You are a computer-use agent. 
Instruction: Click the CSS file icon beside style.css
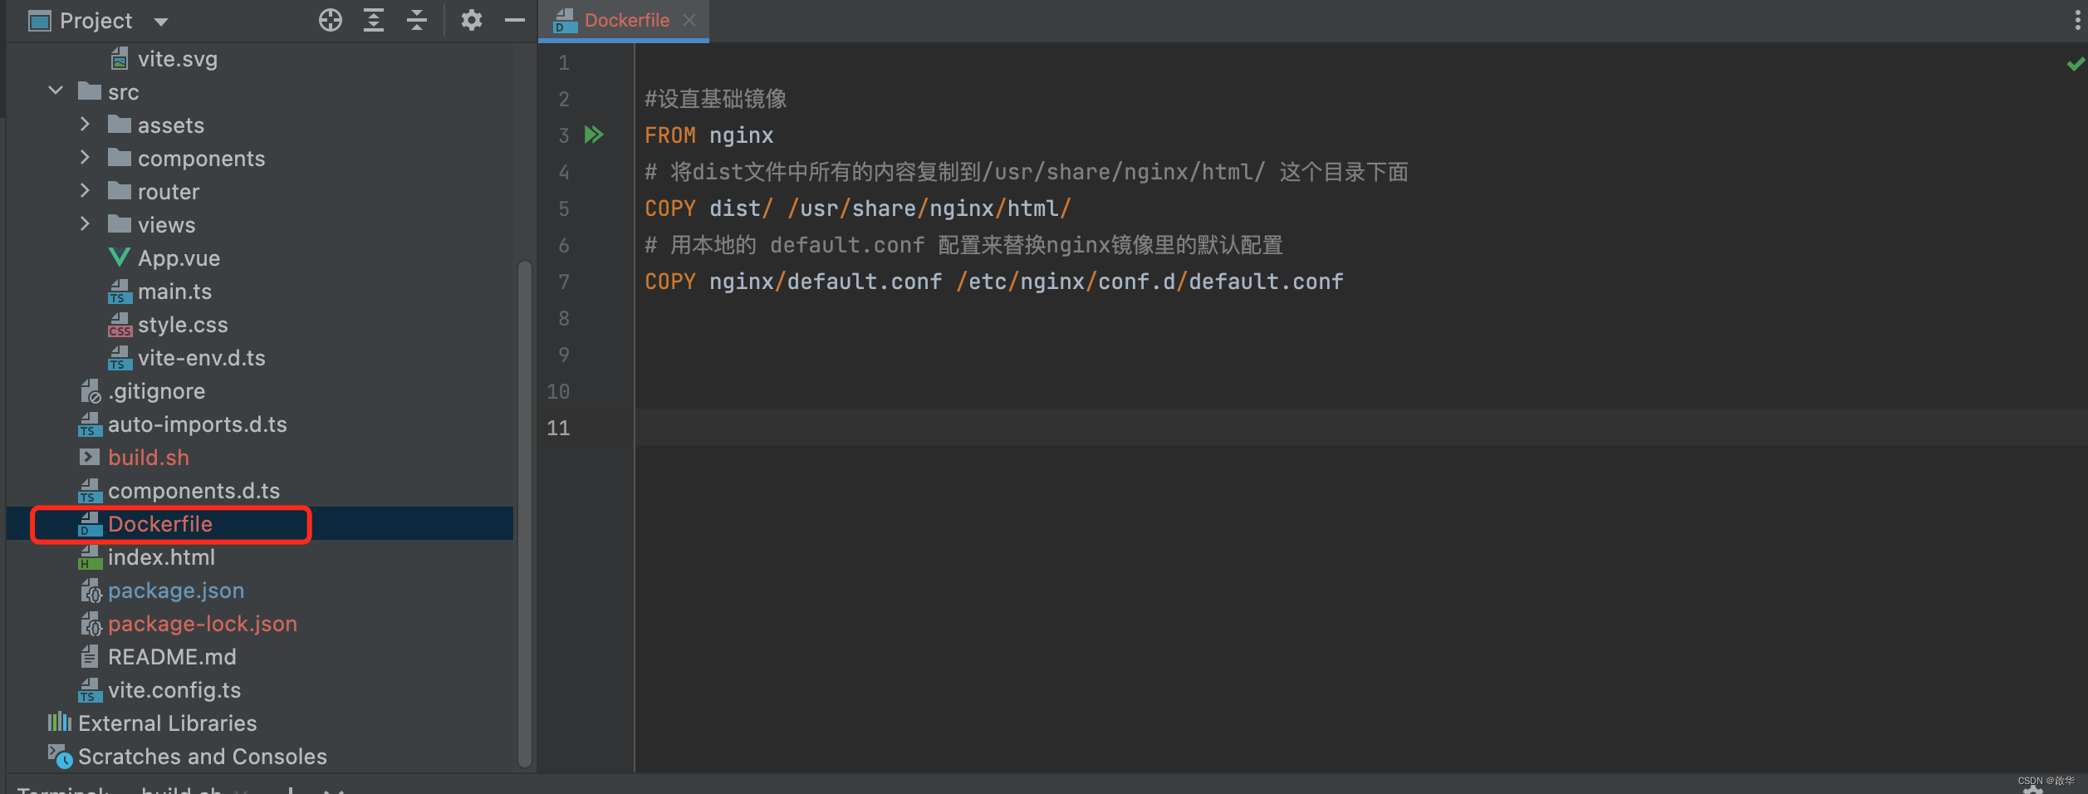tap(120, 325)
